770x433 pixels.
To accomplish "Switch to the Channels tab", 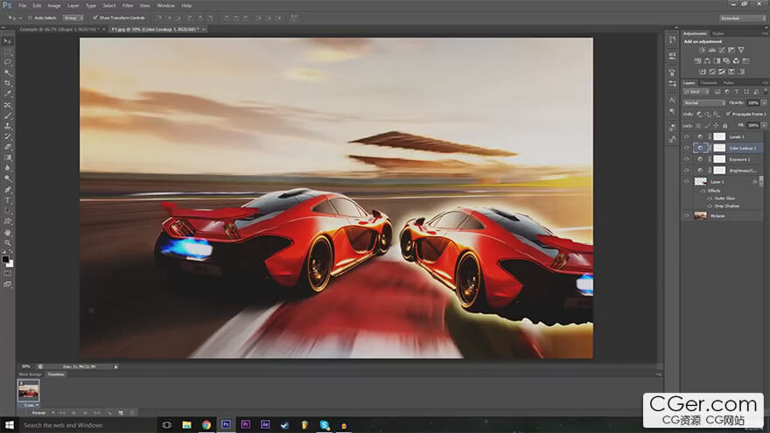I will coord(708,83).
